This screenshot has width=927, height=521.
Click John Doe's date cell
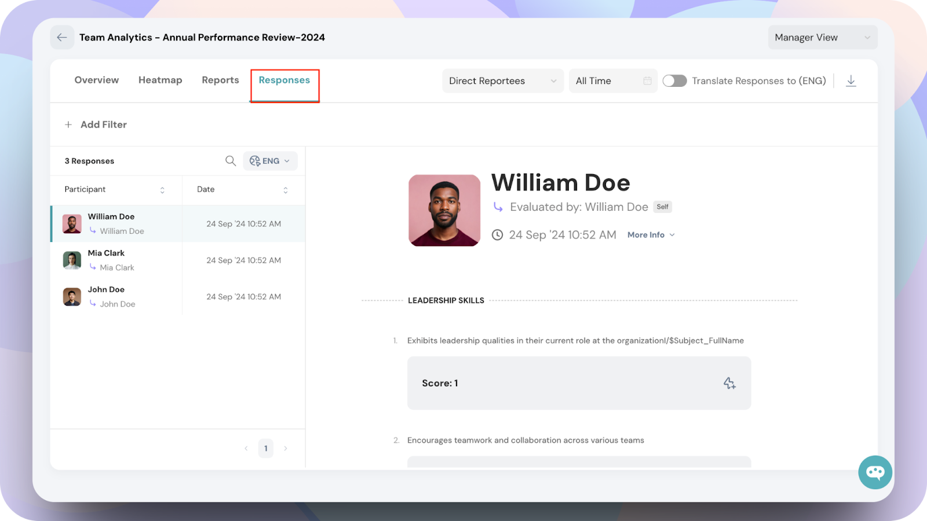coord(244,297)
